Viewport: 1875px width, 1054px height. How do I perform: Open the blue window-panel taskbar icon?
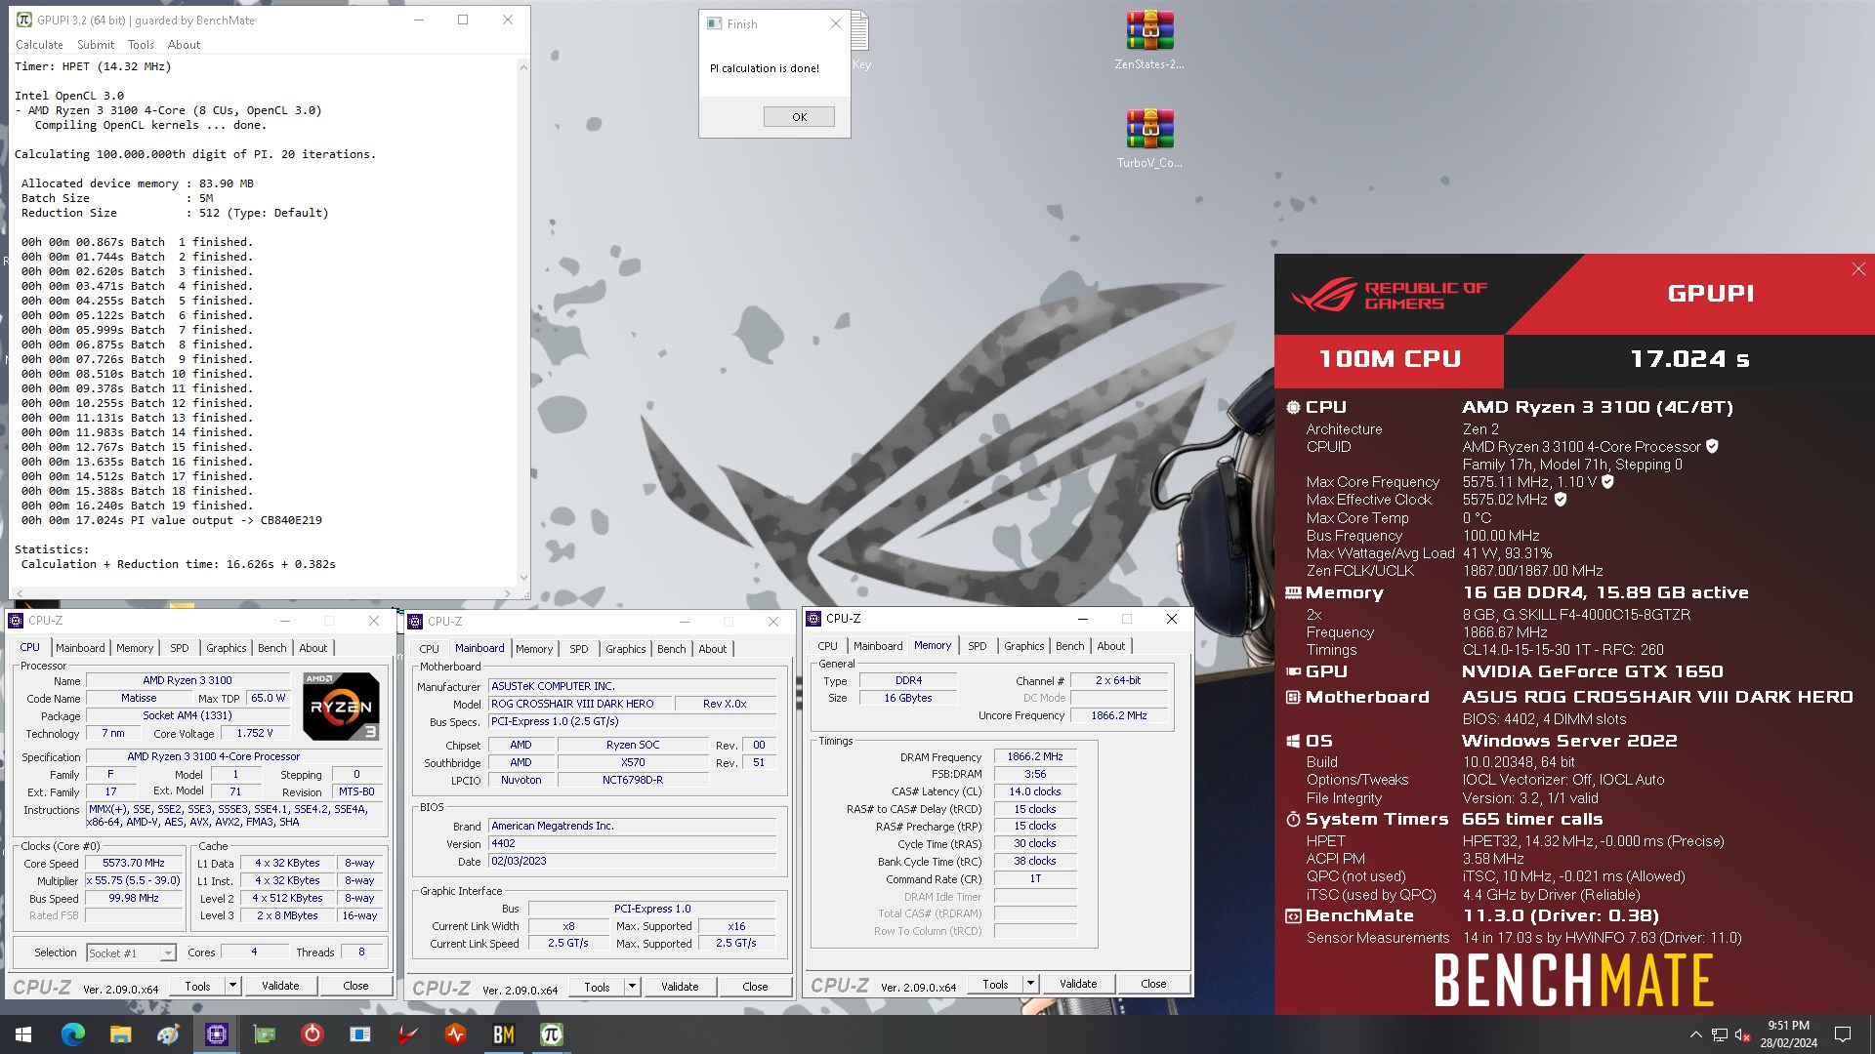tap(359, 1034)
